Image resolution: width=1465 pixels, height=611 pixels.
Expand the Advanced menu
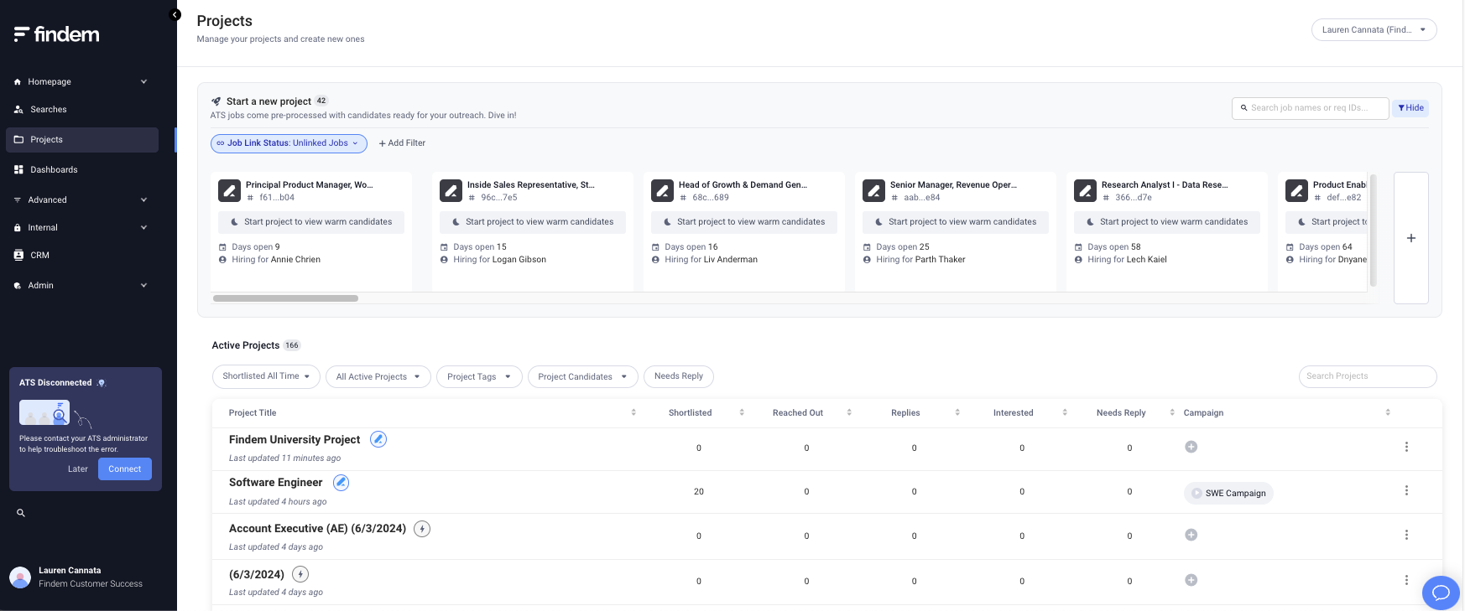tap(81, 199)
